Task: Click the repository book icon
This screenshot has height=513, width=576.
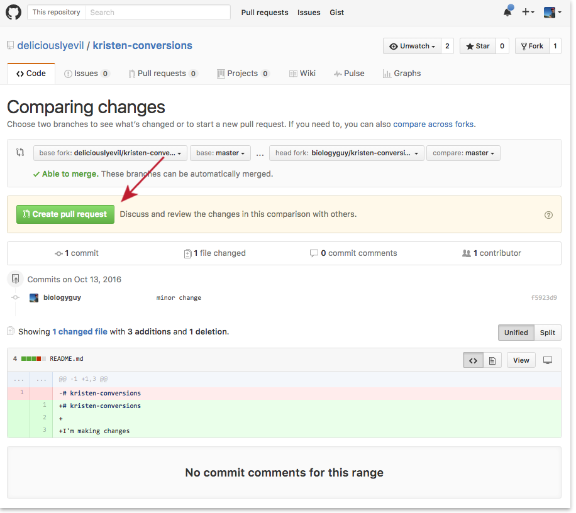Action: [x=11, y=45]
